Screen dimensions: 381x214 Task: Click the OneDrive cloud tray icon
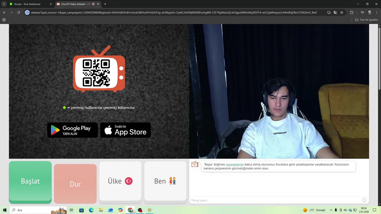350,210
